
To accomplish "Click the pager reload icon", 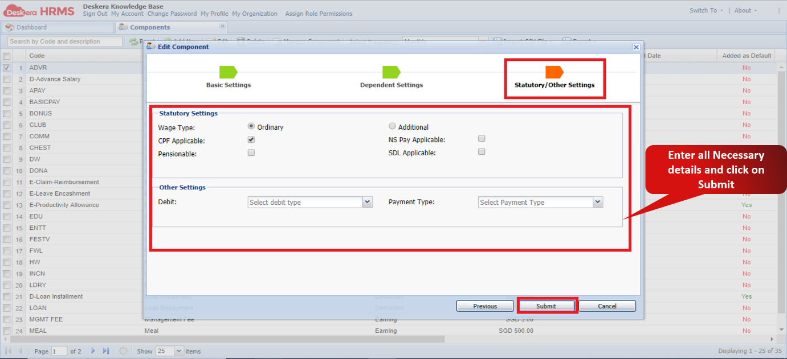I will pos(124,351).
